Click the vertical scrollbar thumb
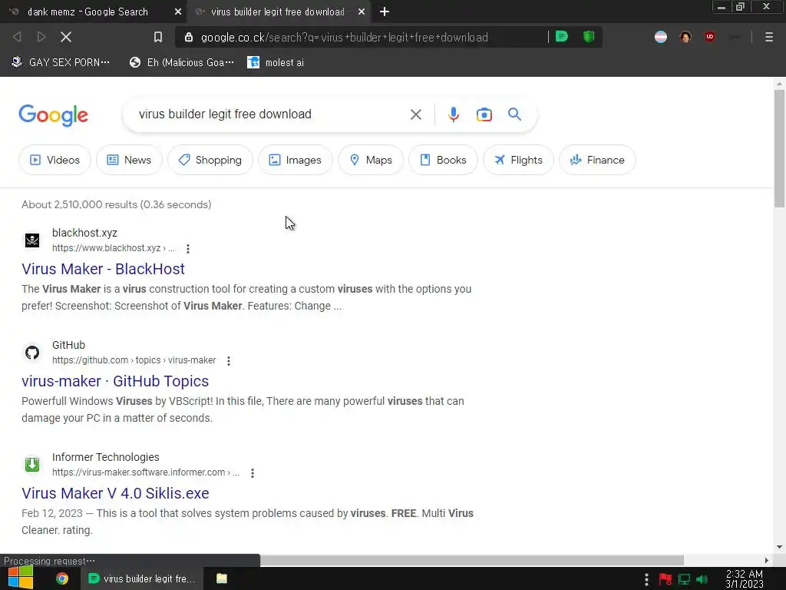Image resolution: width=786 pixels, height=590 pixels. click(779, 148)
